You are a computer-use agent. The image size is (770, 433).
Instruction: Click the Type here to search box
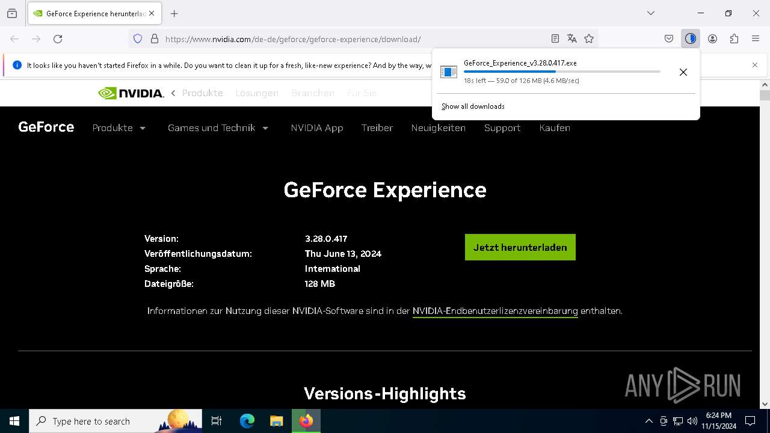coord(116,421)
